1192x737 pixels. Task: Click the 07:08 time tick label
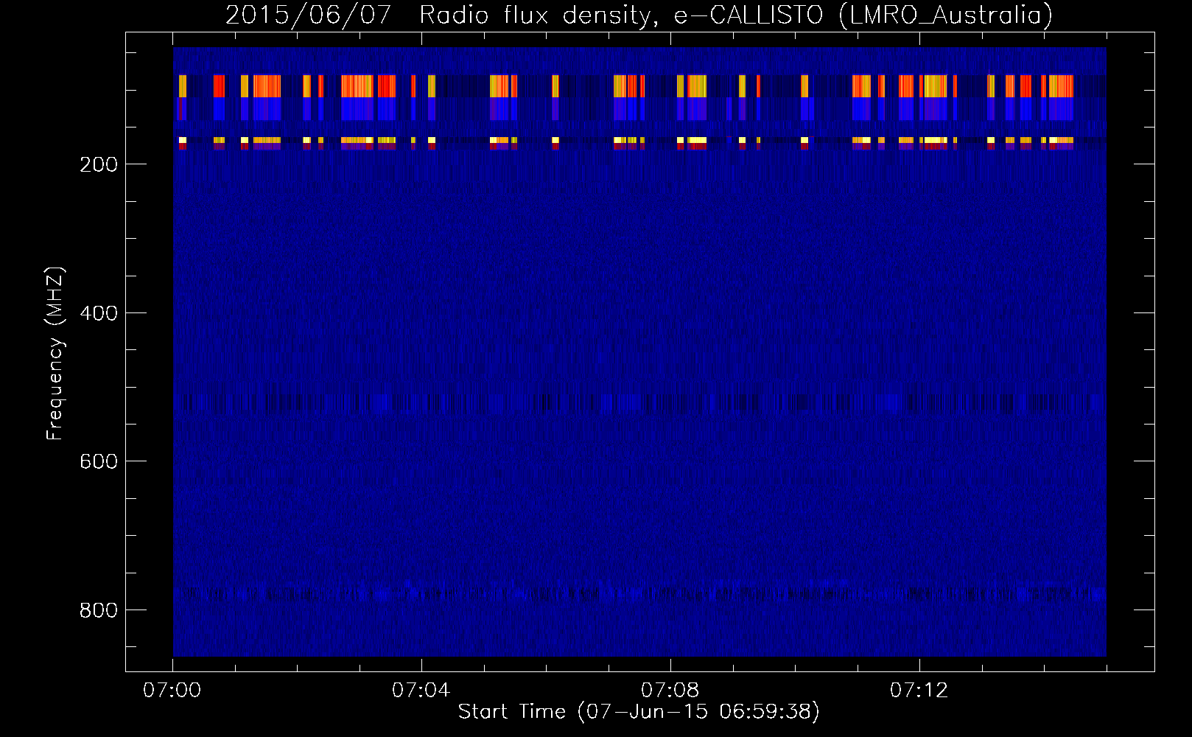click(670, 691)
